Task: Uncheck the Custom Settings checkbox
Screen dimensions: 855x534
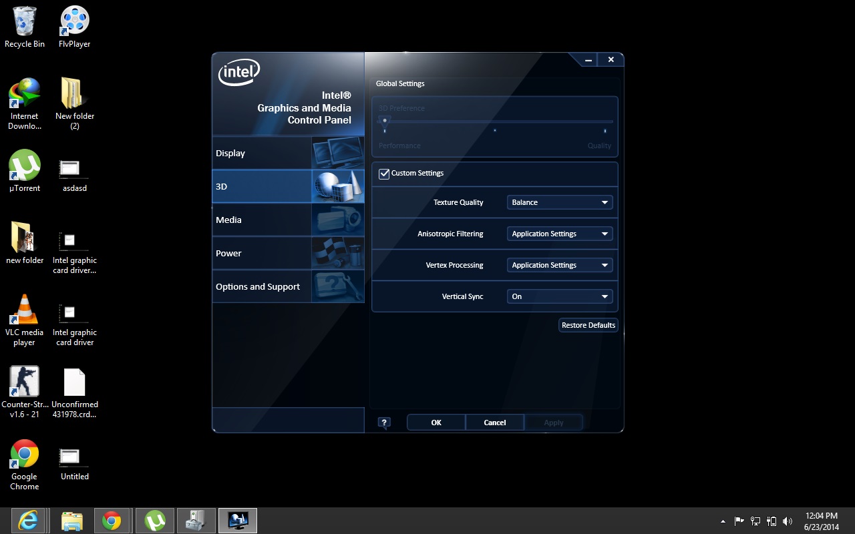Action: pyautogui.click(x=384, y=174)
